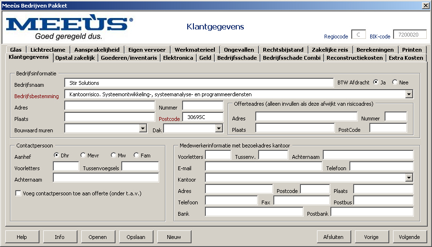432x247 pixels.
Task: Click the Nieuw button
Action: point(174,237)
